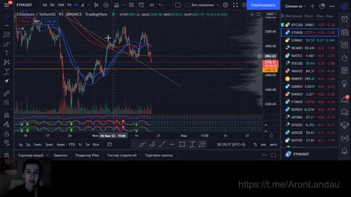
Task: Click the fullscreen rectangle icon in top toolbar
Action: [x=178, y=5]
